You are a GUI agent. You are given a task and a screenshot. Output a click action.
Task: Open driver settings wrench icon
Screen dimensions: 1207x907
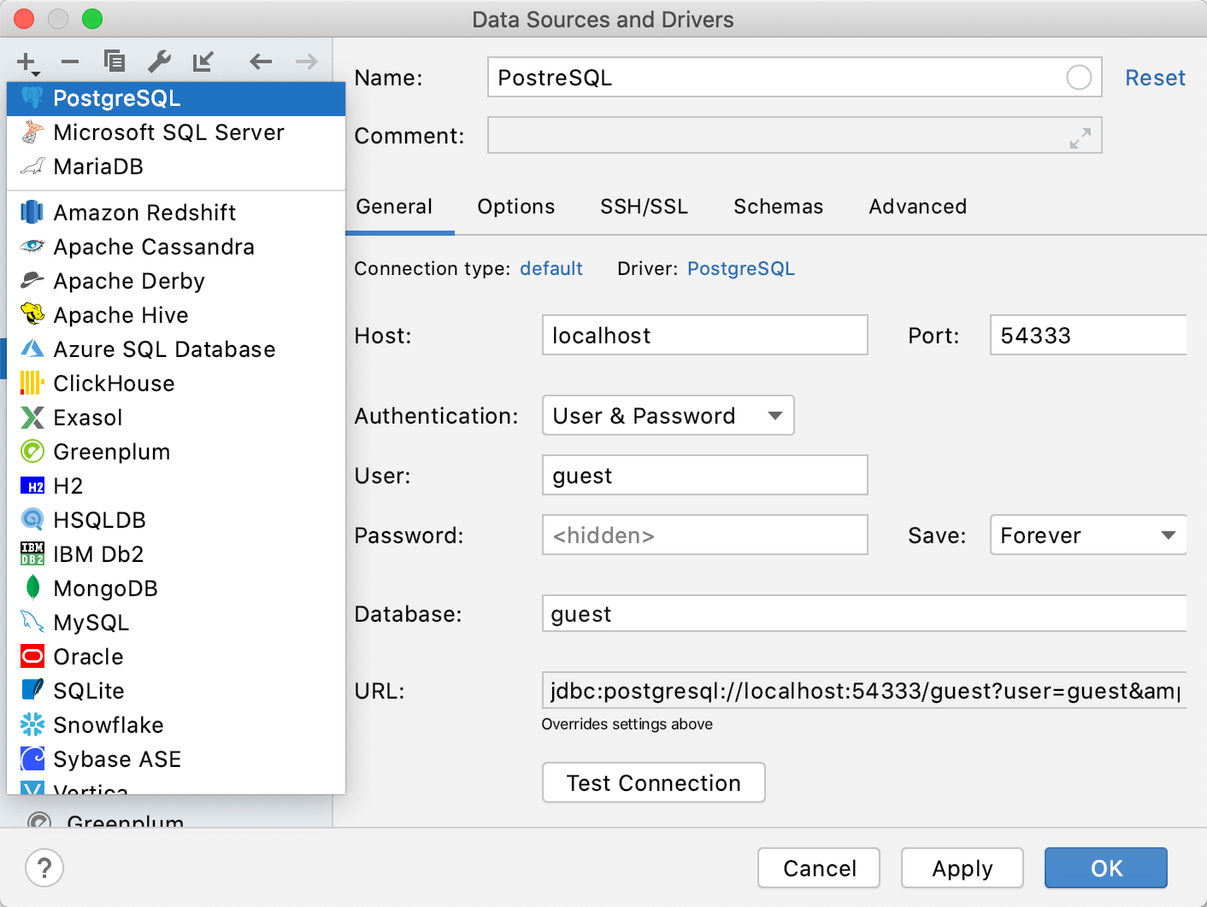[x=159, y=61]
